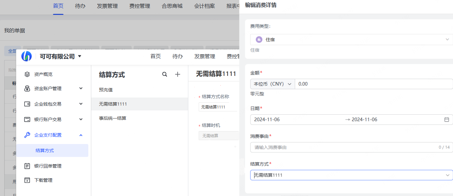Open the calendar icon in 日期 field
This screenshot has width=453, height=196.
click(447, 119)
